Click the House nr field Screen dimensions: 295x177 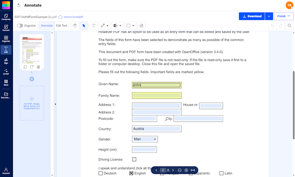[211, 106]
